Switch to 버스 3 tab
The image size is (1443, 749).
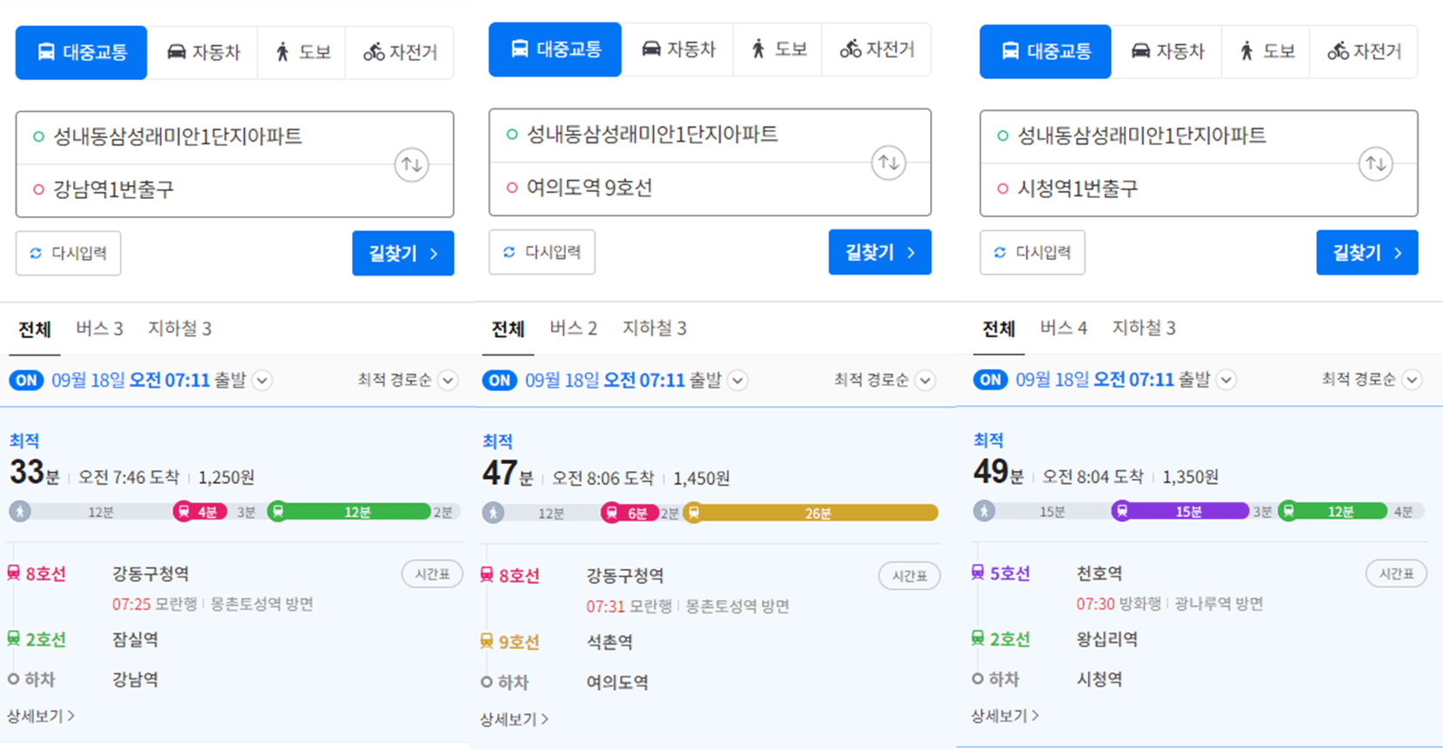pos(99,328)
